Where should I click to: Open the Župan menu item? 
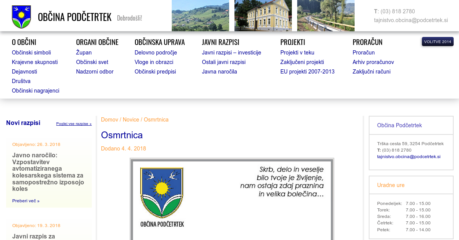click(84, 53)
